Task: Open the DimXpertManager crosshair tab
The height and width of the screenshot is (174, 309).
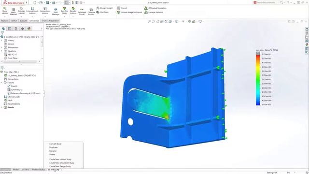Action: (x=23, y=29)
